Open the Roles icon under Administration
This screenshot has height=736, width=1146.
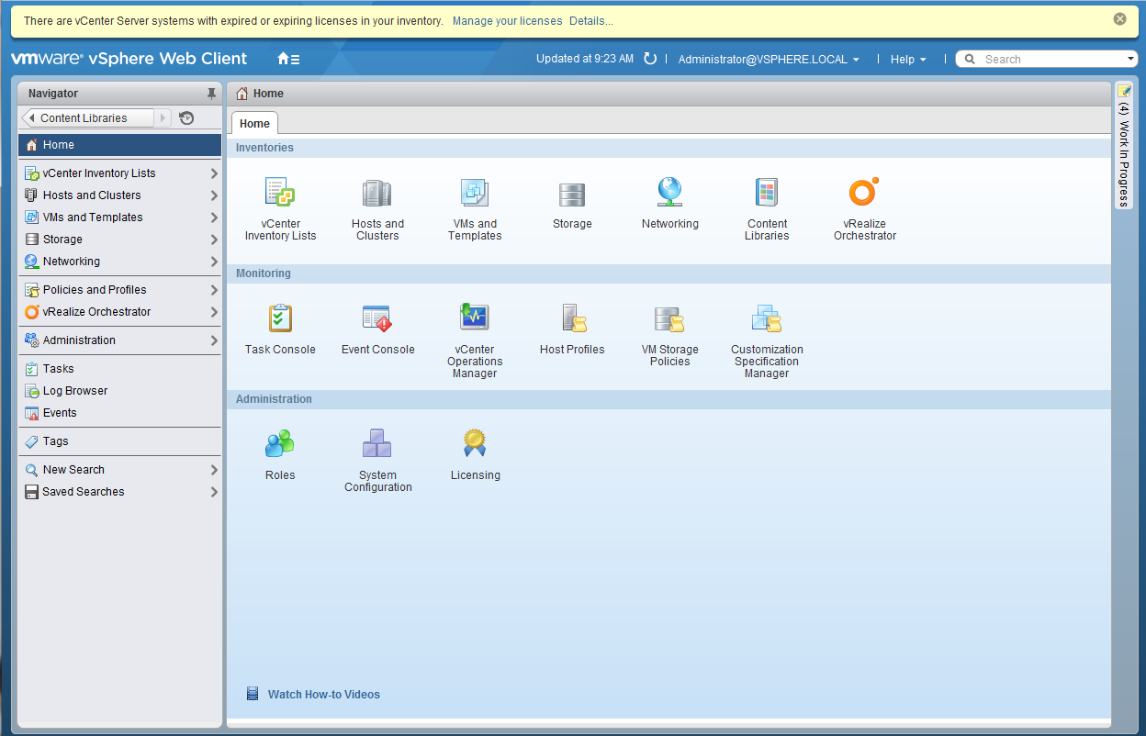280,444
